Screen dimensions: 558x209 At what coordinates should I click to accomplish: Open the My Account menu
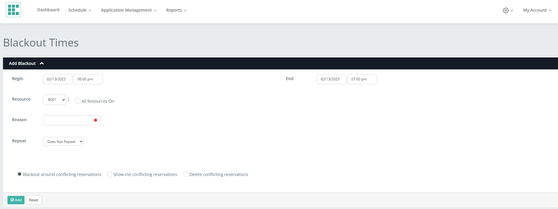[537, 10]
